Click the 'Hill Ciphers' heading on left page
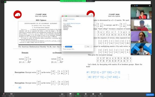This screenshot has width=155, height=97. (41, 20)
